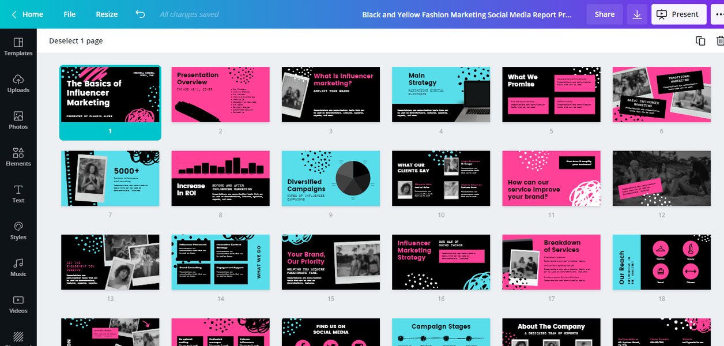Click the Share button
The height and width of the screenshot is (346, 724).
pyautogui.click(x=605, y=14)
